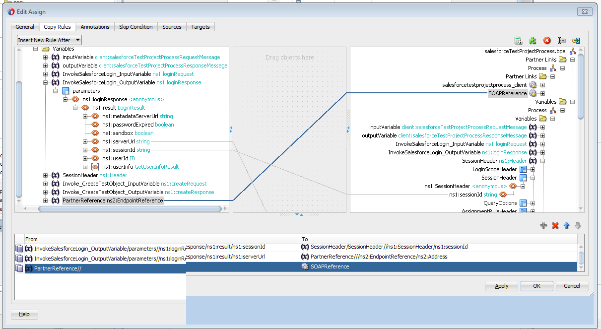Open the Skip Condition tab

136,27
